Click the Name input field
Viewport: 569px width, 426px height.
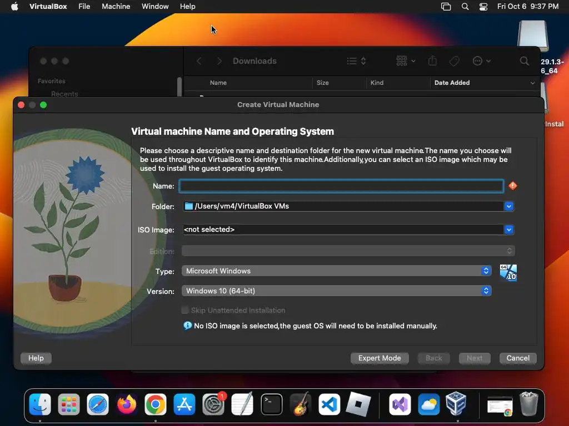[x=341, y=186]
